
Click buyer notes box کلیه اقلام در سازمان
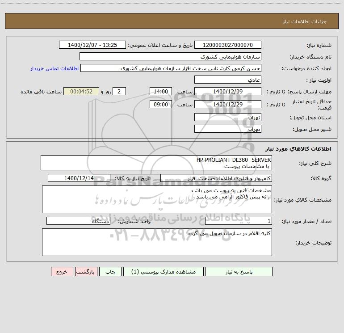157,242
